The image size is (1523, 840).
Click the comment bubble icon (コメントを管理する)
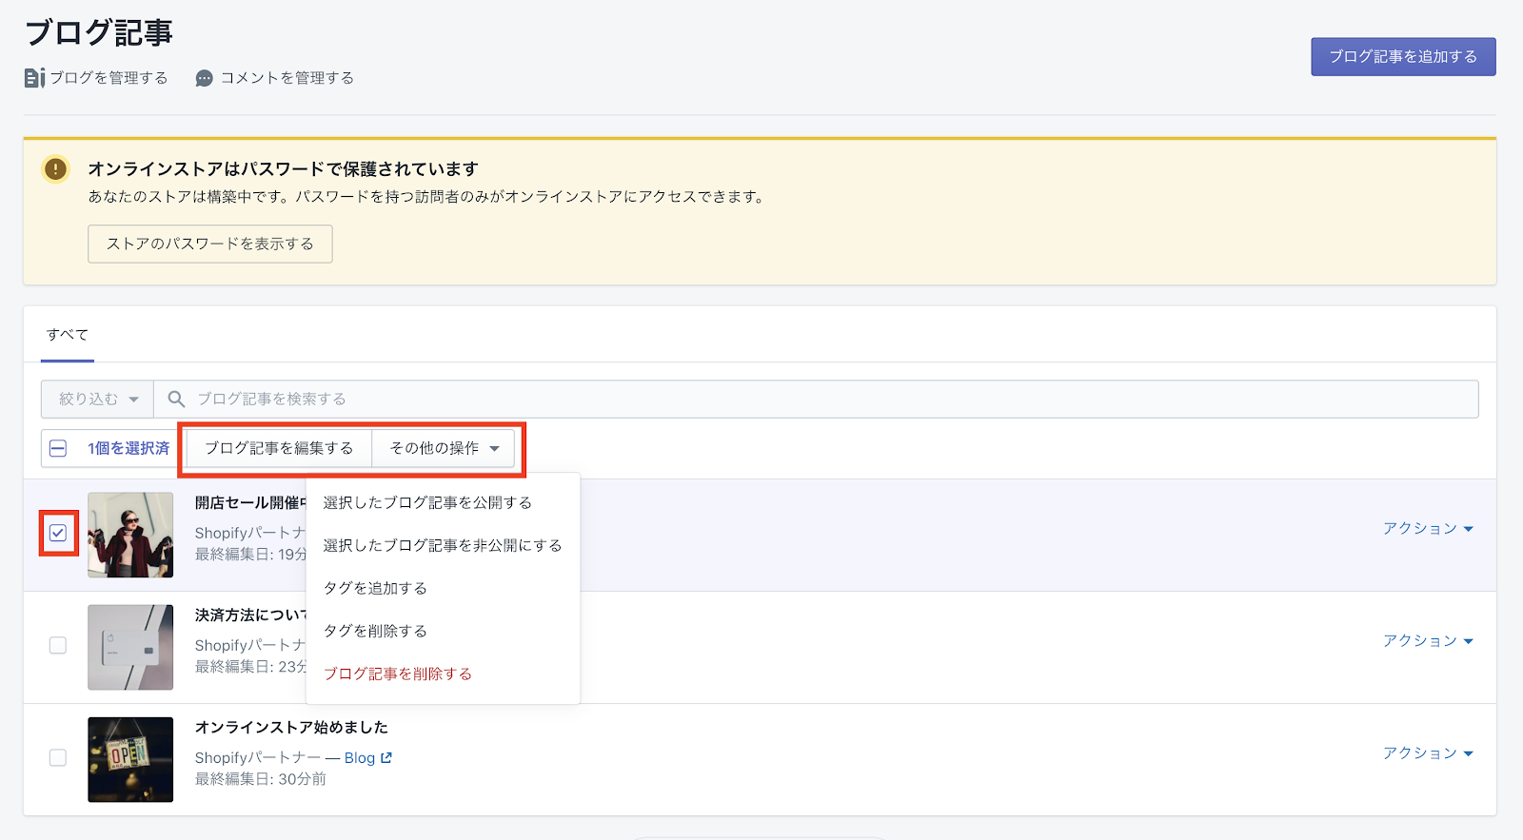(204, 78)
